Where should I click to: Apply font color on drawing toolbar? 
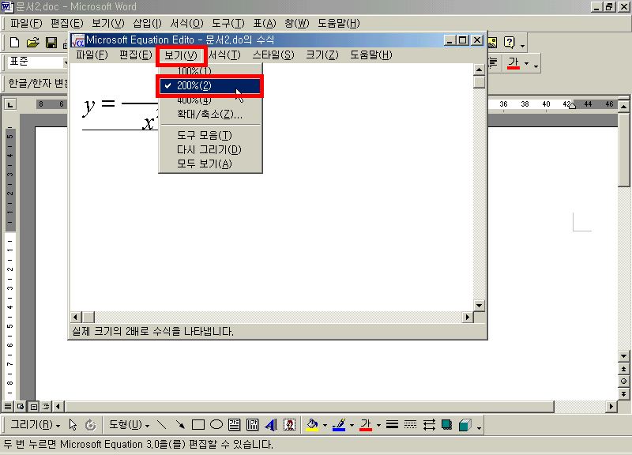[366, 425]
